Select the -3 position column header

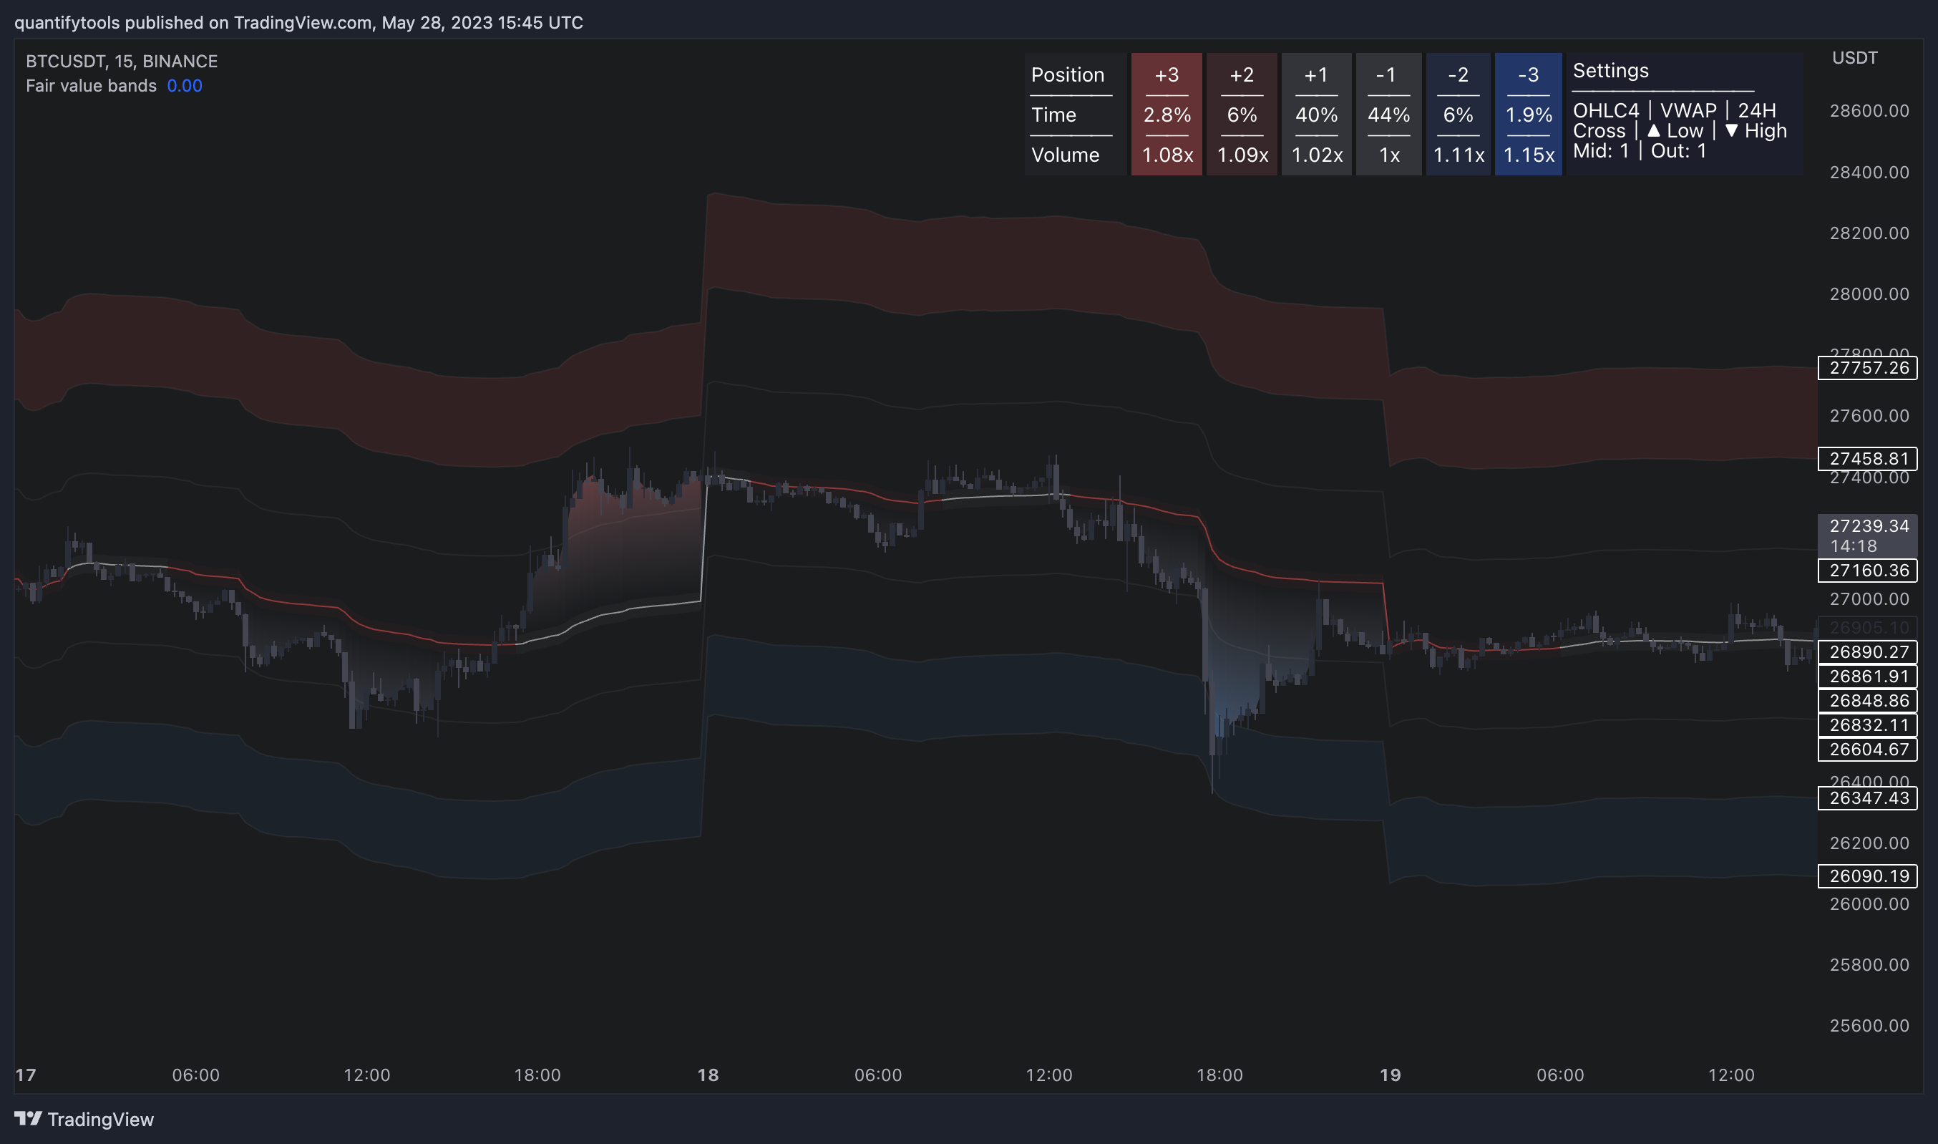pos(1528,74)
